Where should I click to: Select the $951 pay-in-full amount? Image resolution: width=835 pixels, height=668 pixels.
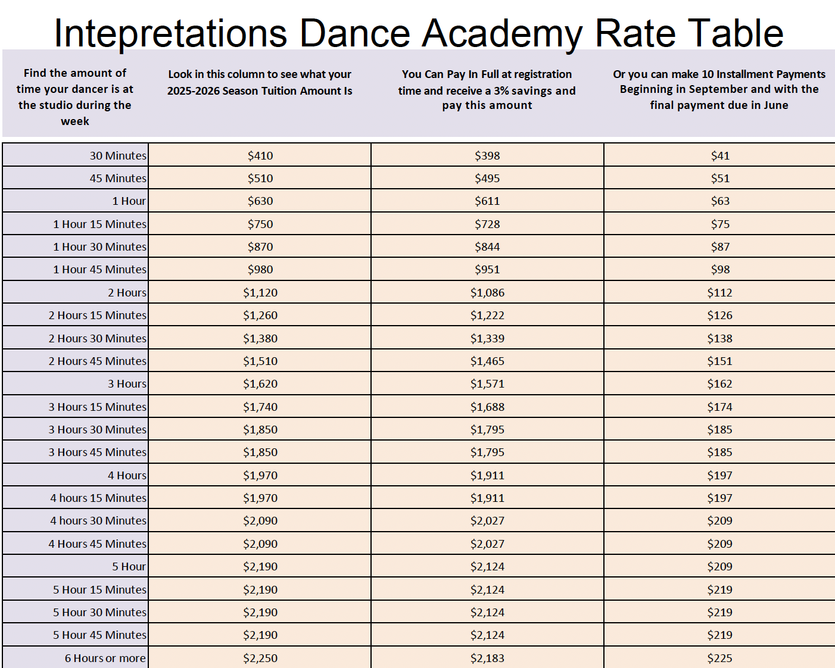click(x=487, y=269)
